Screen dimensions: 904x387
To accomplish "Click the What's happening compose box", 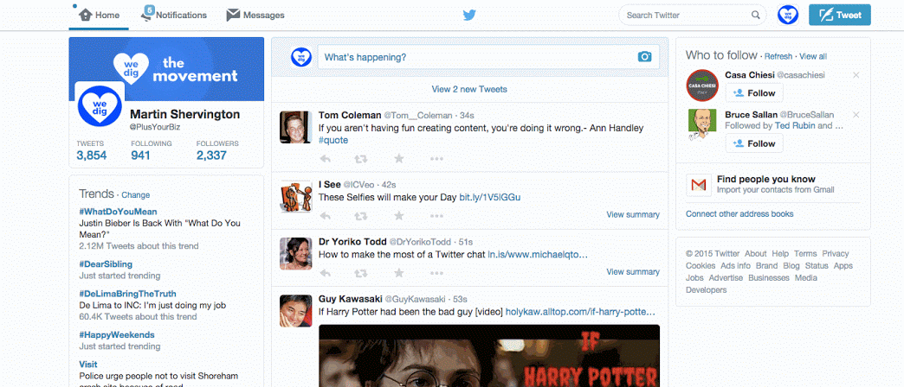I will coord(488,57).
